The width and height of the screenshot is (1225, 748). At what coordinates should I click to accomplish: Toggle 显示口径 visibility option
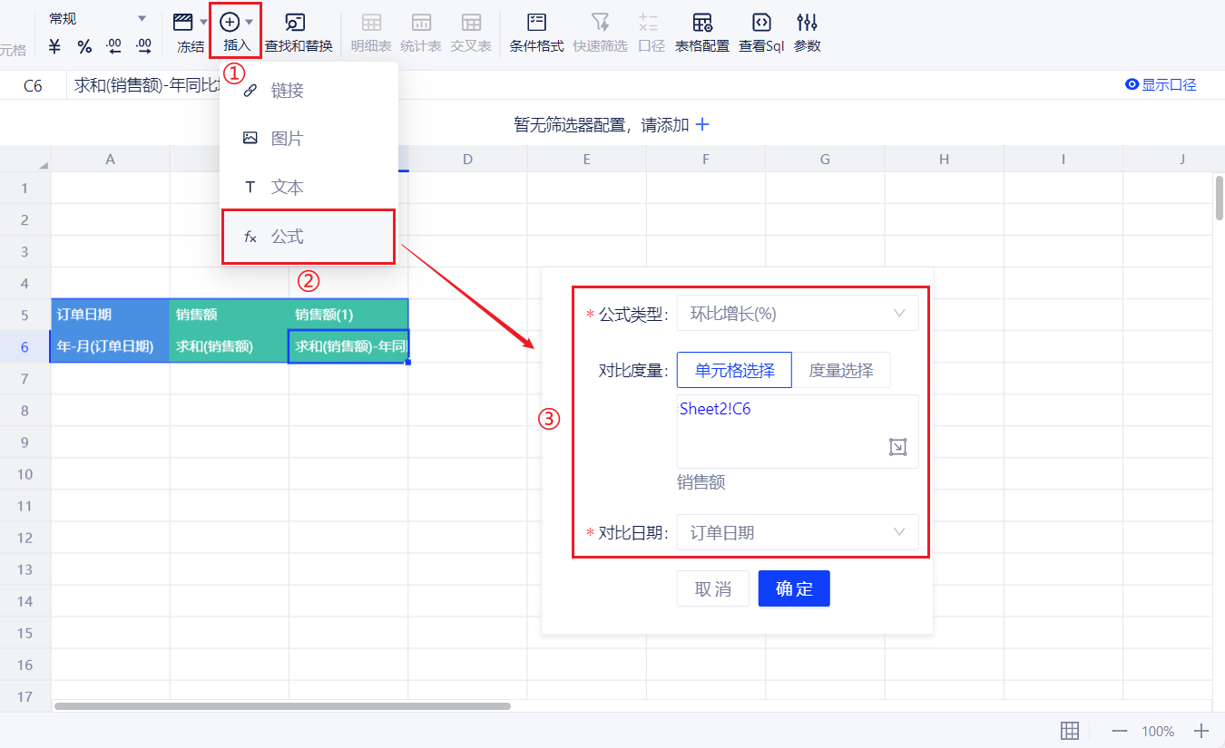click(x=1161, y=85)
